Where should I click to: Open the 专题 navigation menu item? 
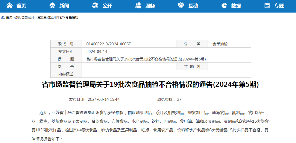click(x=279, y=6)
